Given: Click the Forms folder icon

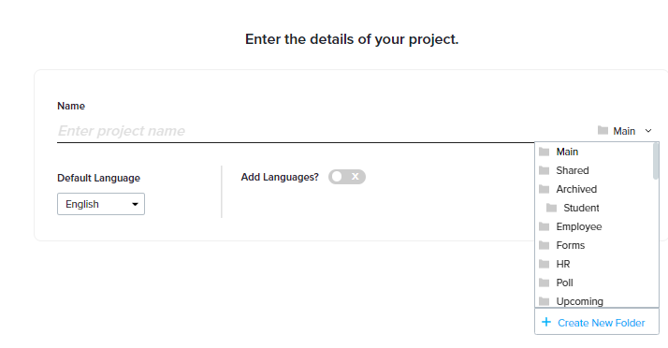Looking at the screenshot, I should (x=544, y=245).
